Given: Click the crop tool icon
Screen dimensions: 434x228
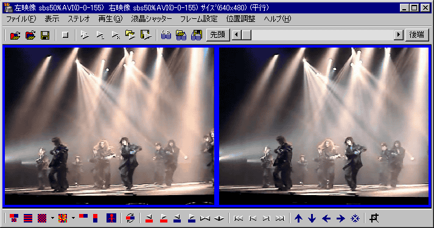Looking at the screenshot, I should click(374, 218).
